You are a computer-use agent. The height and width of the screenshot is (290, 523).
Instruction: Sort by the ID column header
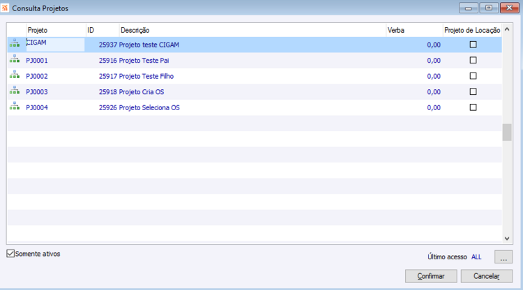coord(103,30)
